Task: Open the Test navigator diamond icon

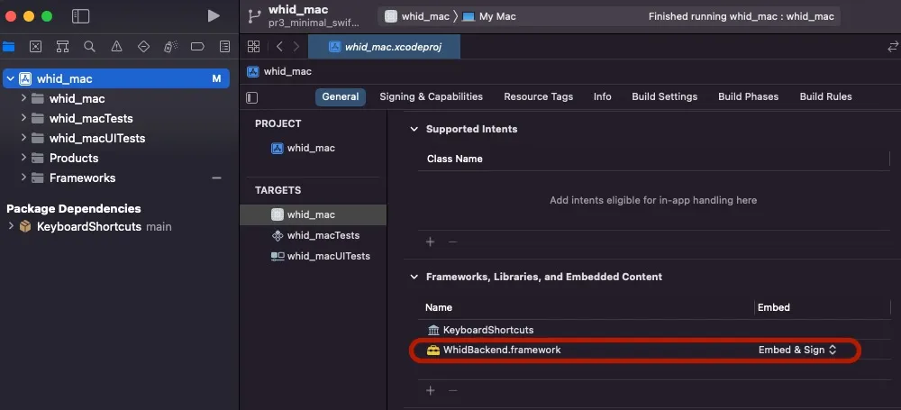Action: [x=143, y=47]
